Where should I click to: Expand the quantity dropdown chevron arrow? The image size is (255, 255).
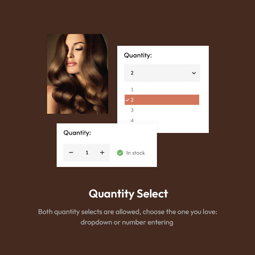(194, 73)
